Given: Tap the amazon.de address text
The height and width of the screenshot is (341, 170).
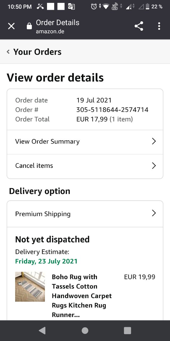Looking at the screenshot, I should [50, 32].
